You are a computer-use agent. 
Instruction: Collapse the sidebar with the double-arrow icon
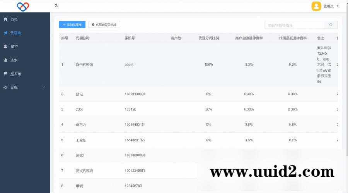(56, 5)
